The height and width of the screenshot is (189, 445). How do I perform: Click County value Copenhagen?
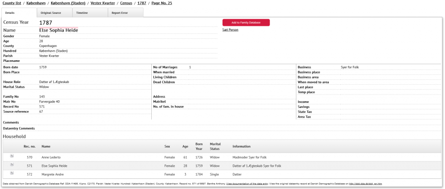point(48,46)
